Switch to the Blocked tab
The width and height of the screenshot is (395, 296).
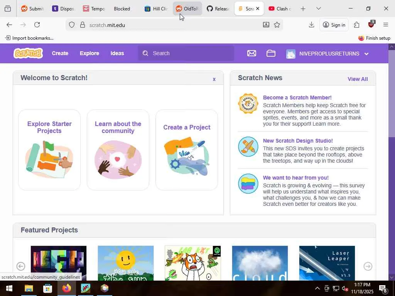125,8
